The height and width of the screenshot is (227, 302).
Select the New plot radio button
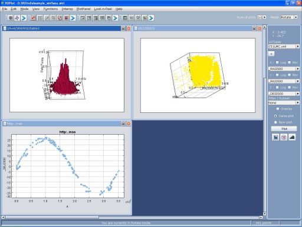(275, 122)
